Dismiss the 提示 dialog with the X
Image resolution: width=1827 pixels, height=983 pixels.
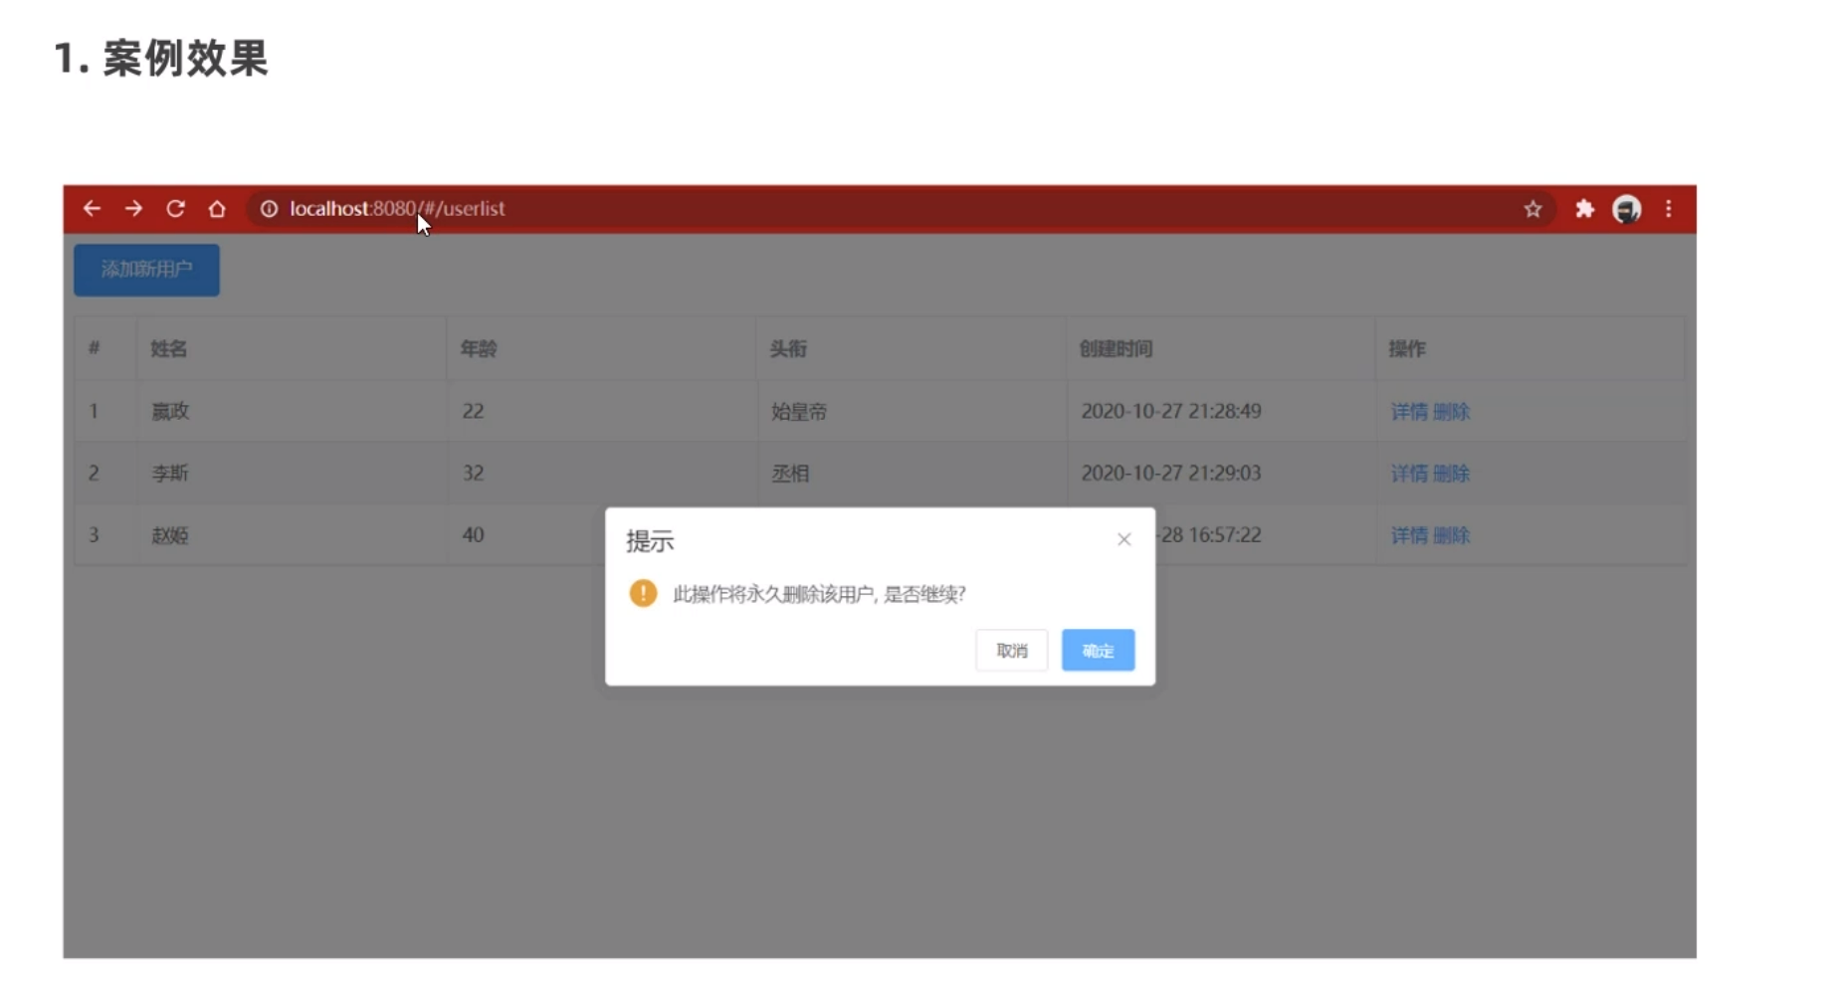1123,539
